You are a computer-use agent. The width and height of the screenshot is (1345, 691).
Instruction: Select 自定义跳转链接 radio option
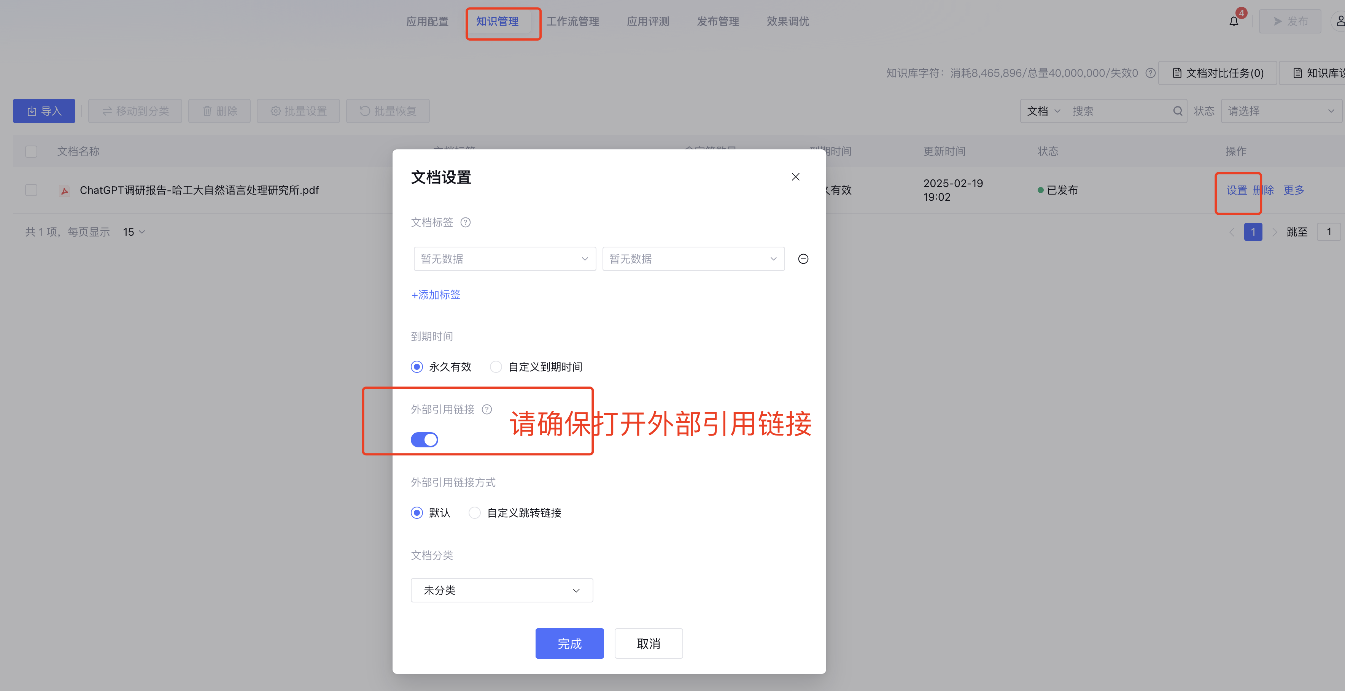pyautogui.click(x=475, y=513)
